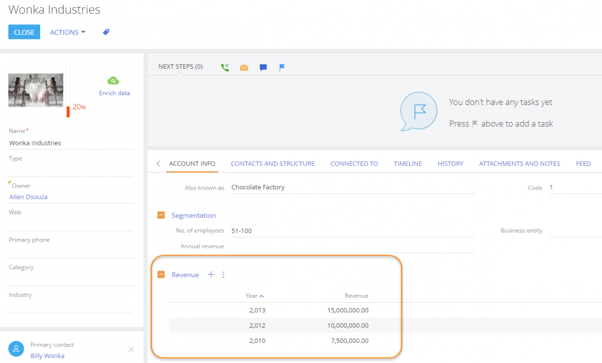Open the Billy Wonka contact link
Viewport: 602px width, 363px height.
pyautogui.click(x=47, y=356)
